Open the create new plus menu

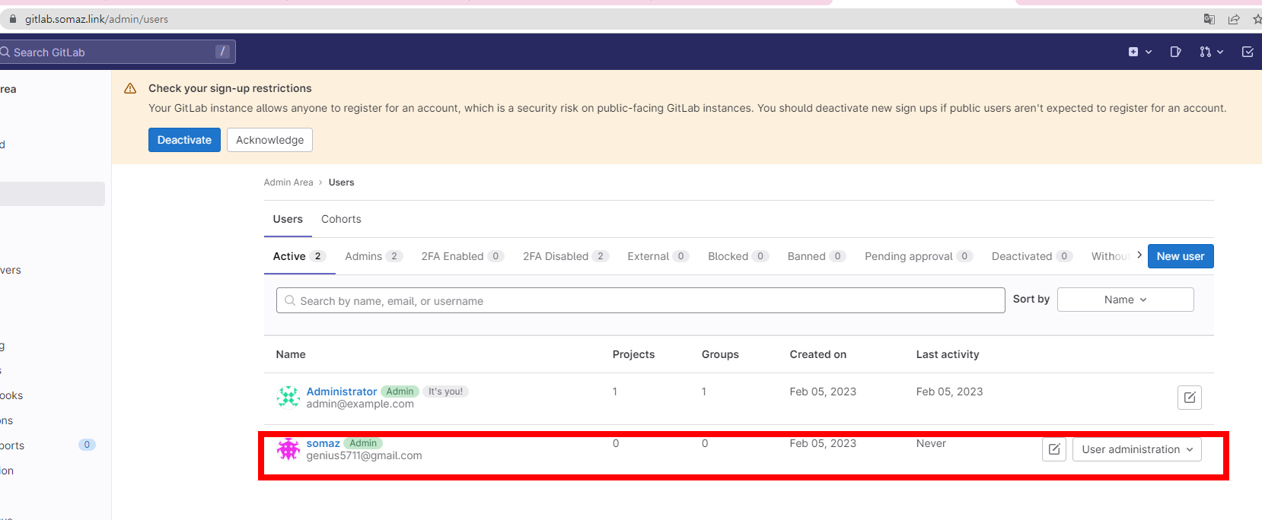coord(1139,52)
